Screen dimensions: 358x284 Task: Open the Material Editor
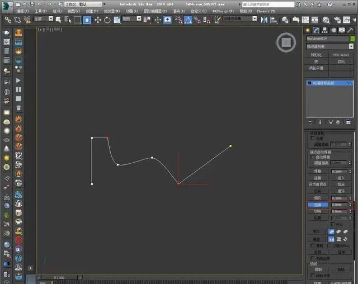[x=326, y=20]
